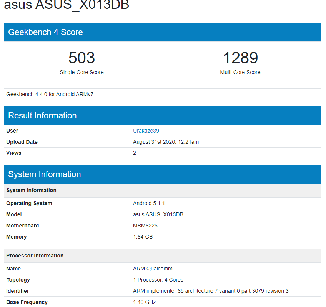Select the ARM implementer identifier string
The width and height of the screenshot is (326, 307).
tap(211, 291)
